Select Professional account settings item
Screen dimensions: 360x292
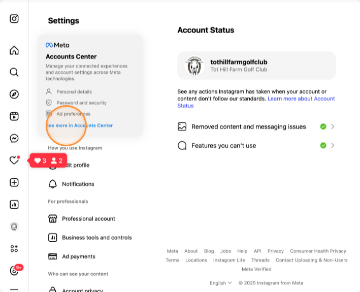tap(88, 219)
